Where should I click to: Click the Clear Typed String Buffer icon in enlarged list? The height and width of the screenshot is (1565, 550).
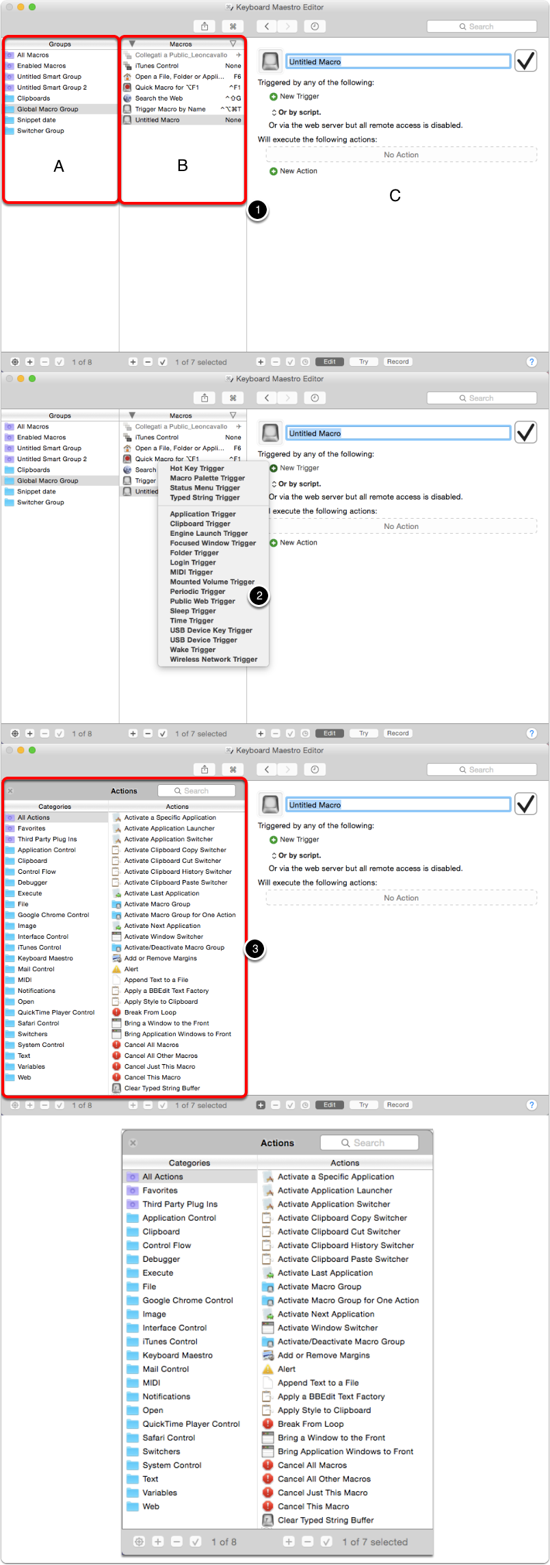coord(268,1521)
